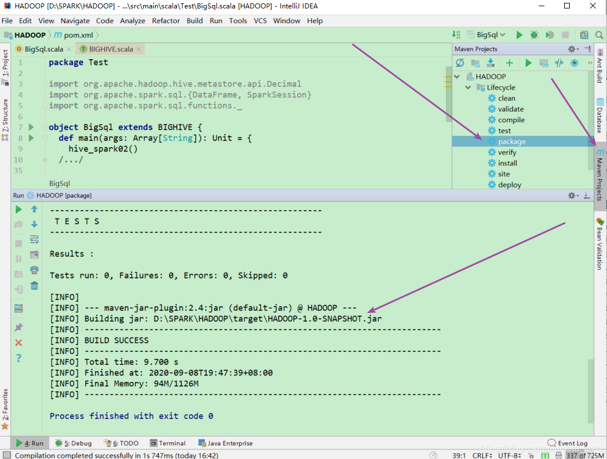
Task: Run BigSql with coverage
Action: (x=550, y=35)
